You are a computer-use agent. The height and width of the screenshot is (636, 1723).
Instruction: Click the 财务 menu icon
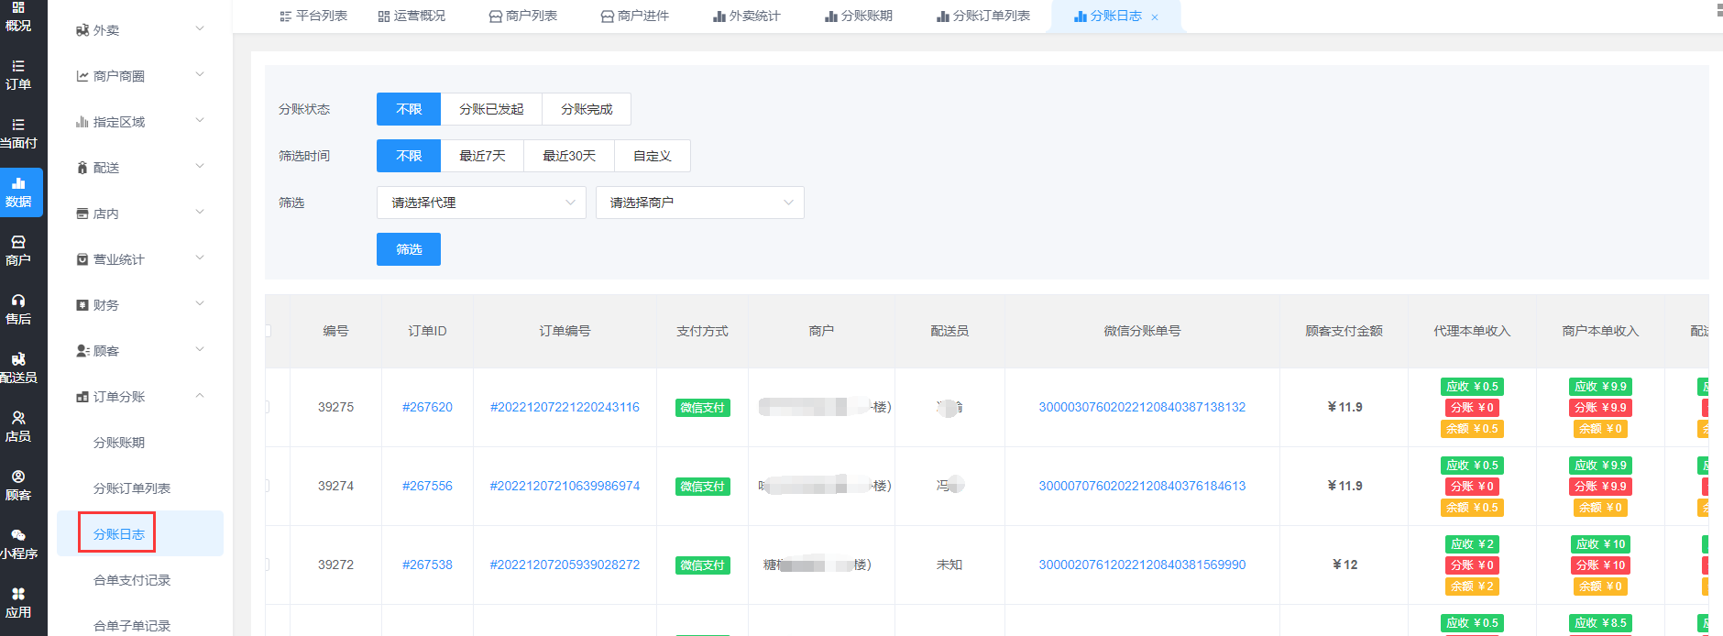(82, 305)
